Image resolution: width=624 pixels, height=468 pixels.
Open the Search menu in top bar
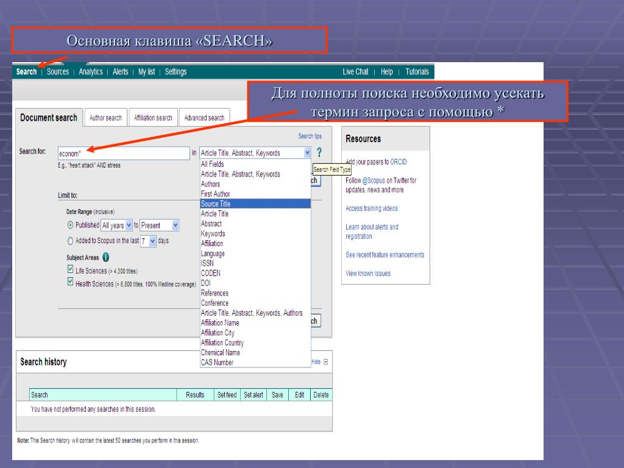(x=26, y=72)
